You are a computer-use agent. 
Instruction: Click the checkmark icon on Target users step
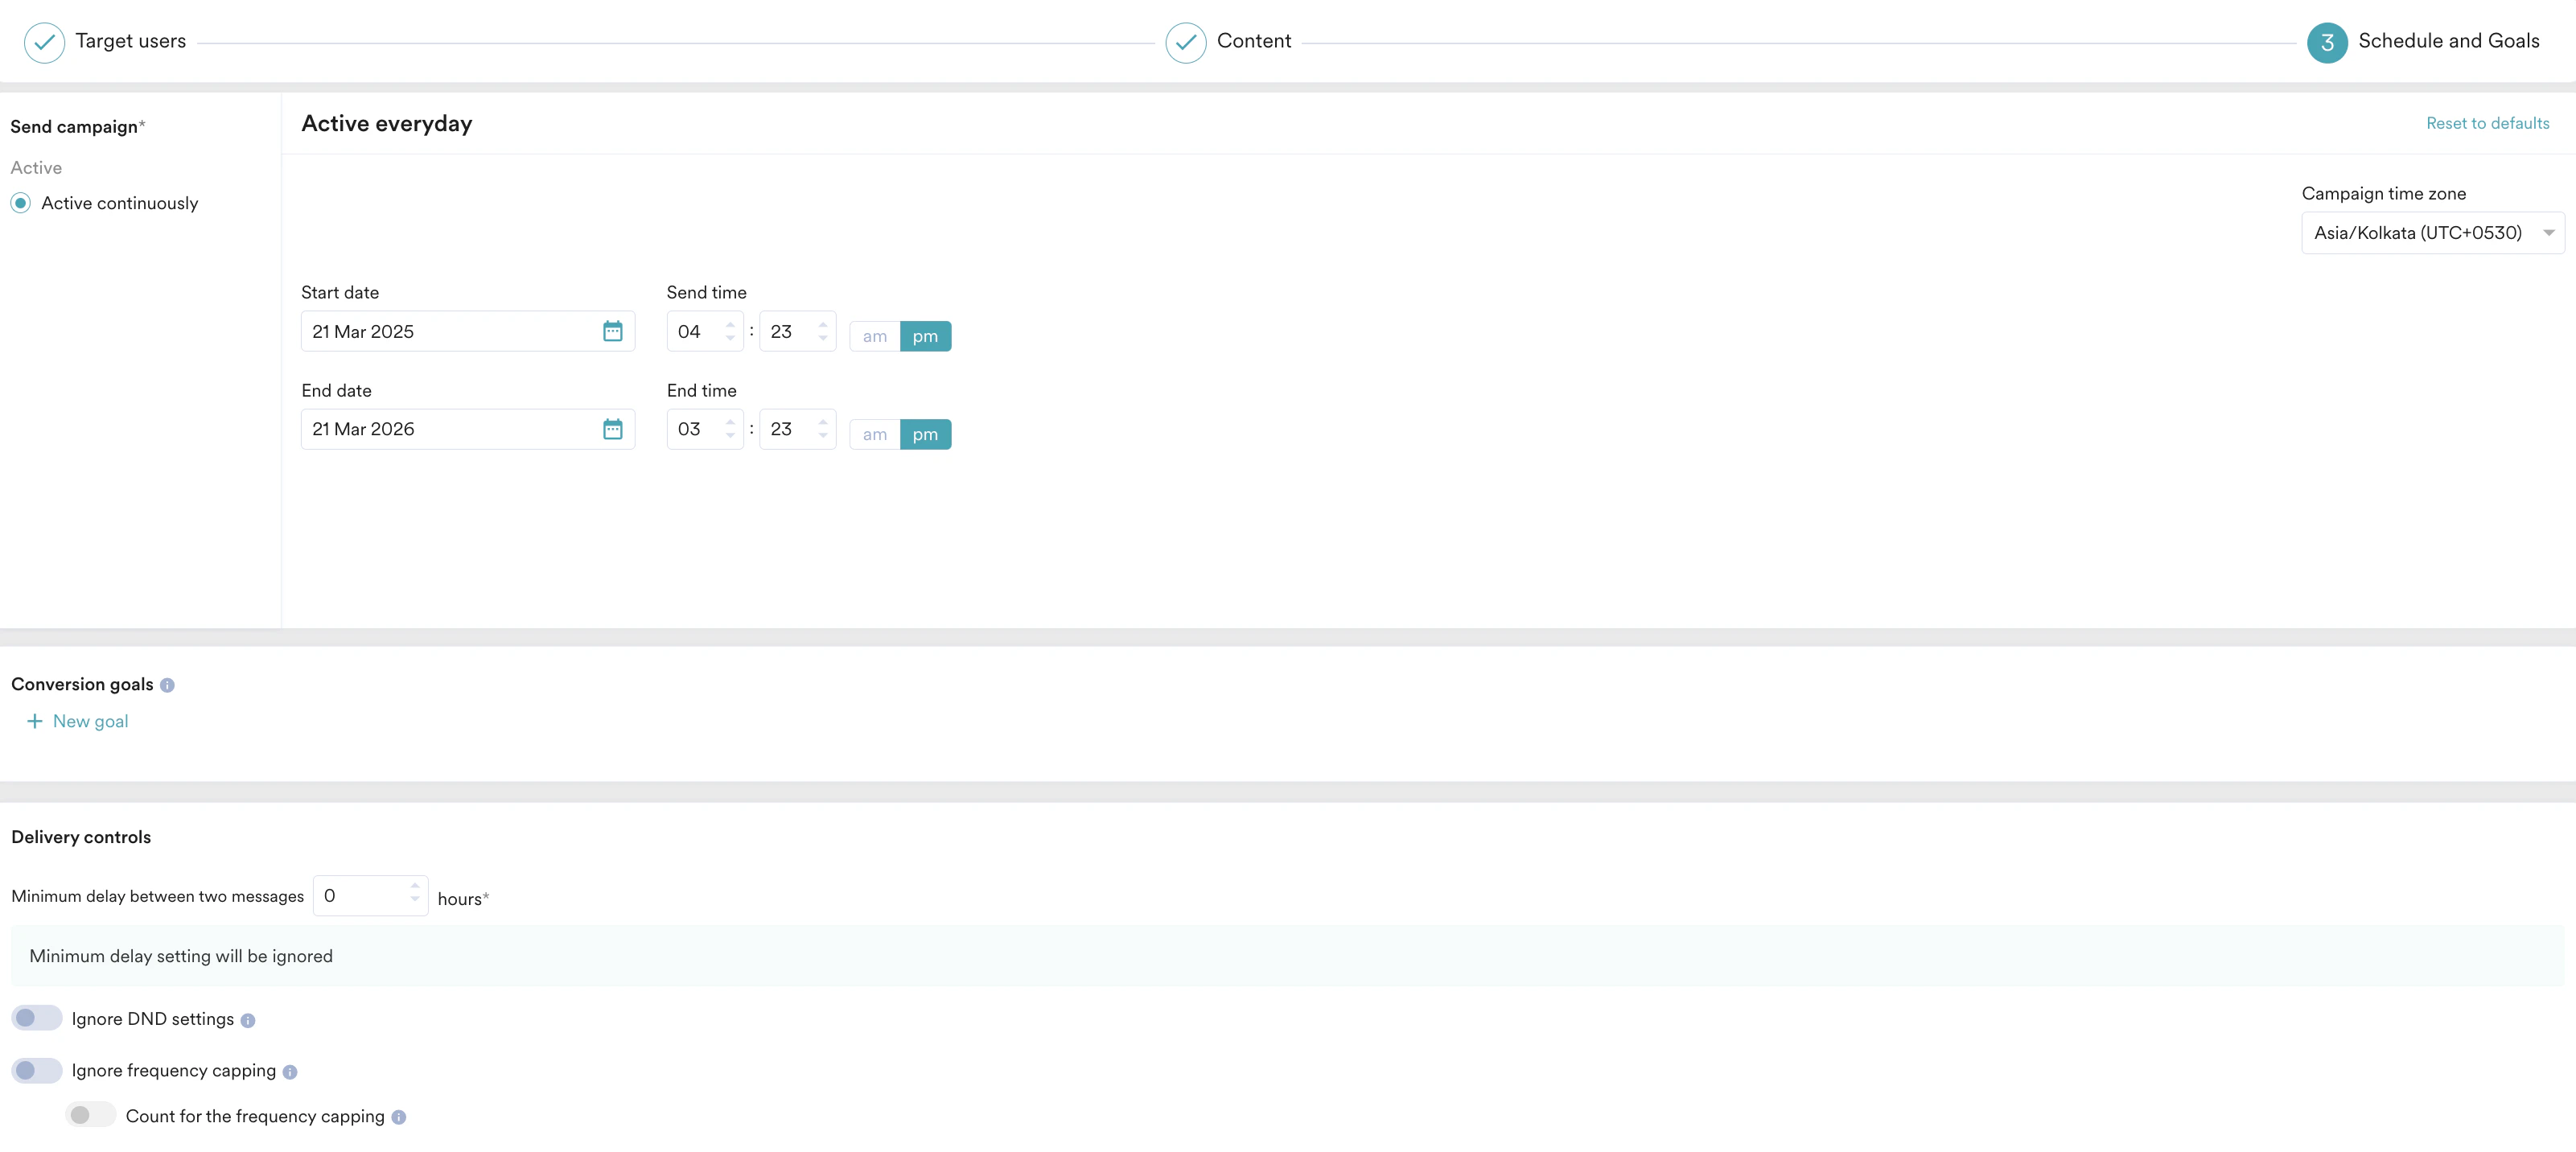[x=43, y=42]
